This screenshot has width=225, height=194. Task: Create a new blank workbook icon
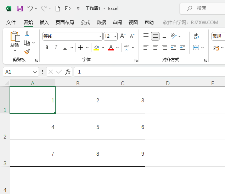58,9
